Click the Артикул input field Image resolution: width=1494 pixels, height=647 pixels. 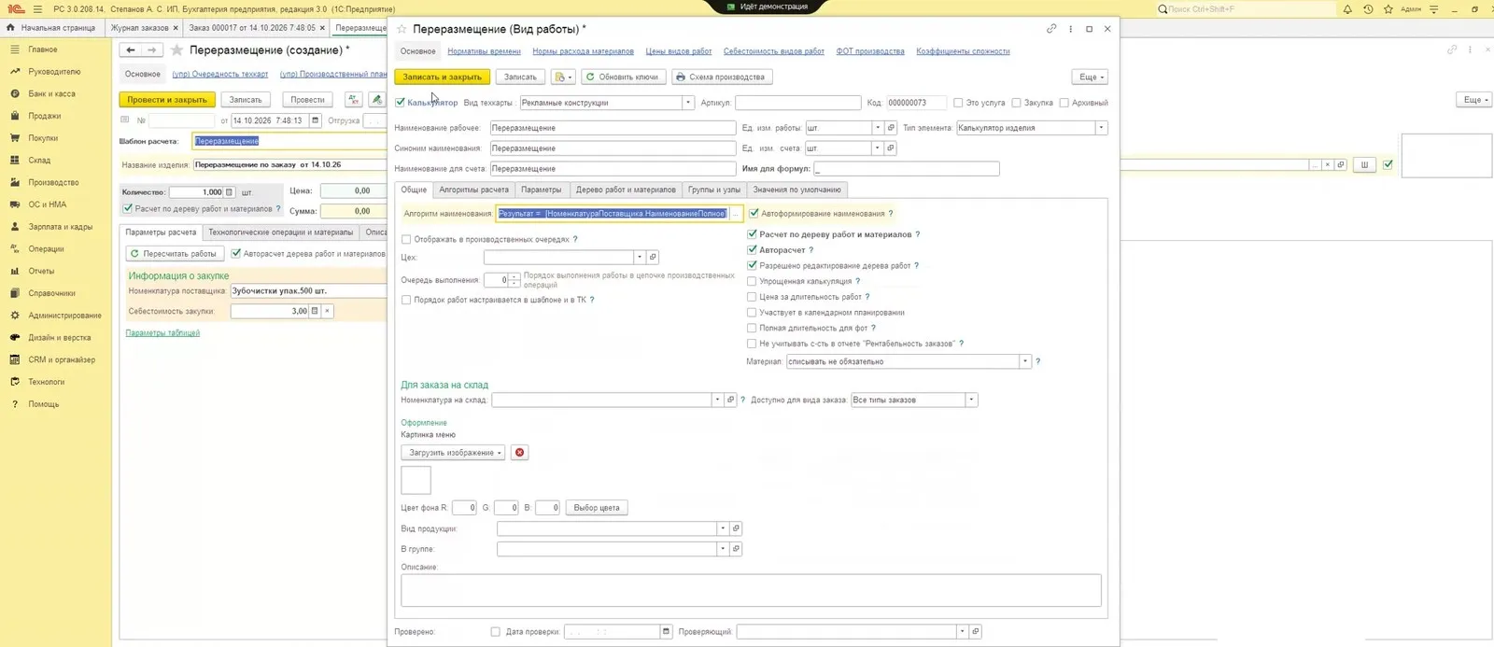tap(798, 103)
